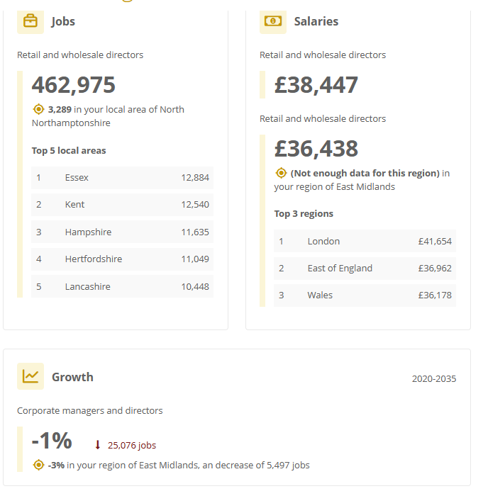Click the location icon beside Not enough data
The image size is (488, 496).
(282, 173)
